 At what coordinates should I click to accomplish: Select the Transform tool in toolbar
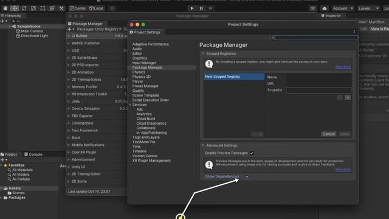[52, 8]
